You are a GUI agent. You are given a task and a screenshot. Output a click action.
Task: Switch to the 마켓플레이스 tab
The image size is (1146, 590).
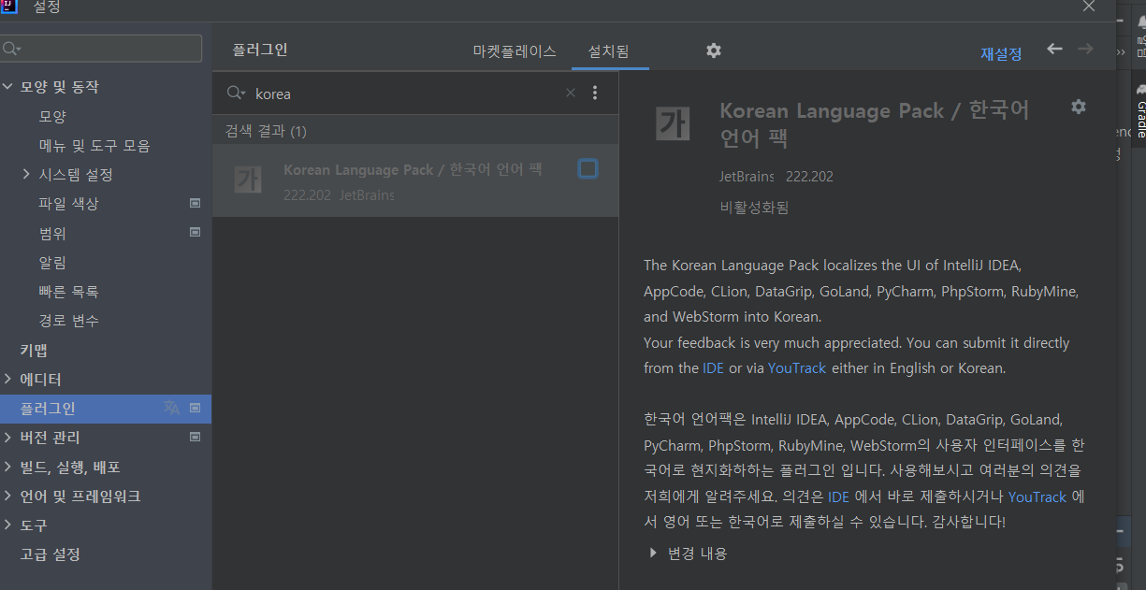515,51
